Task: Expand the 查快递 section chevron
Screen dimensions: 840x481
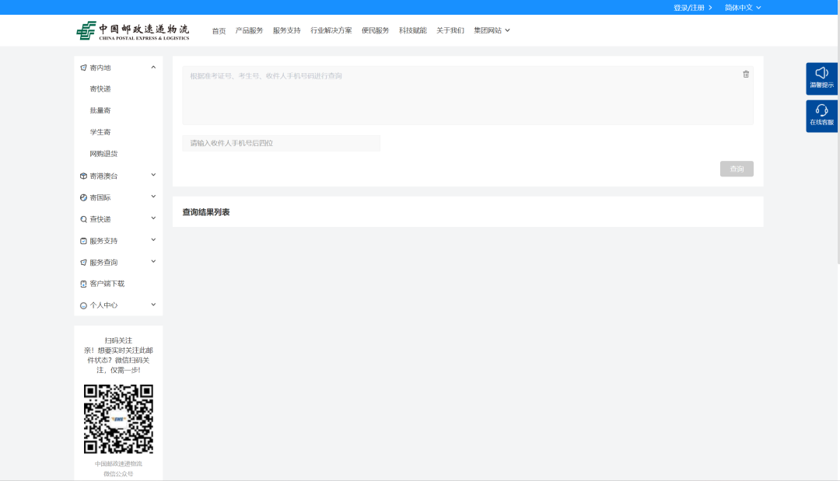Action: point(153,218)
